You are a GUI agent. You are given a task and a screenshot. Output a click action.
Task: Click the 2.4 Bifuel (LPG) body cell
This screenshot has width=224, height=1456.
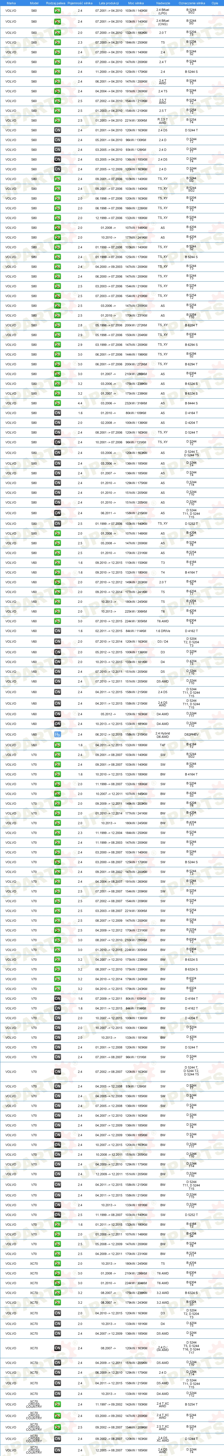pyautogui.click(x=162, y=11)
